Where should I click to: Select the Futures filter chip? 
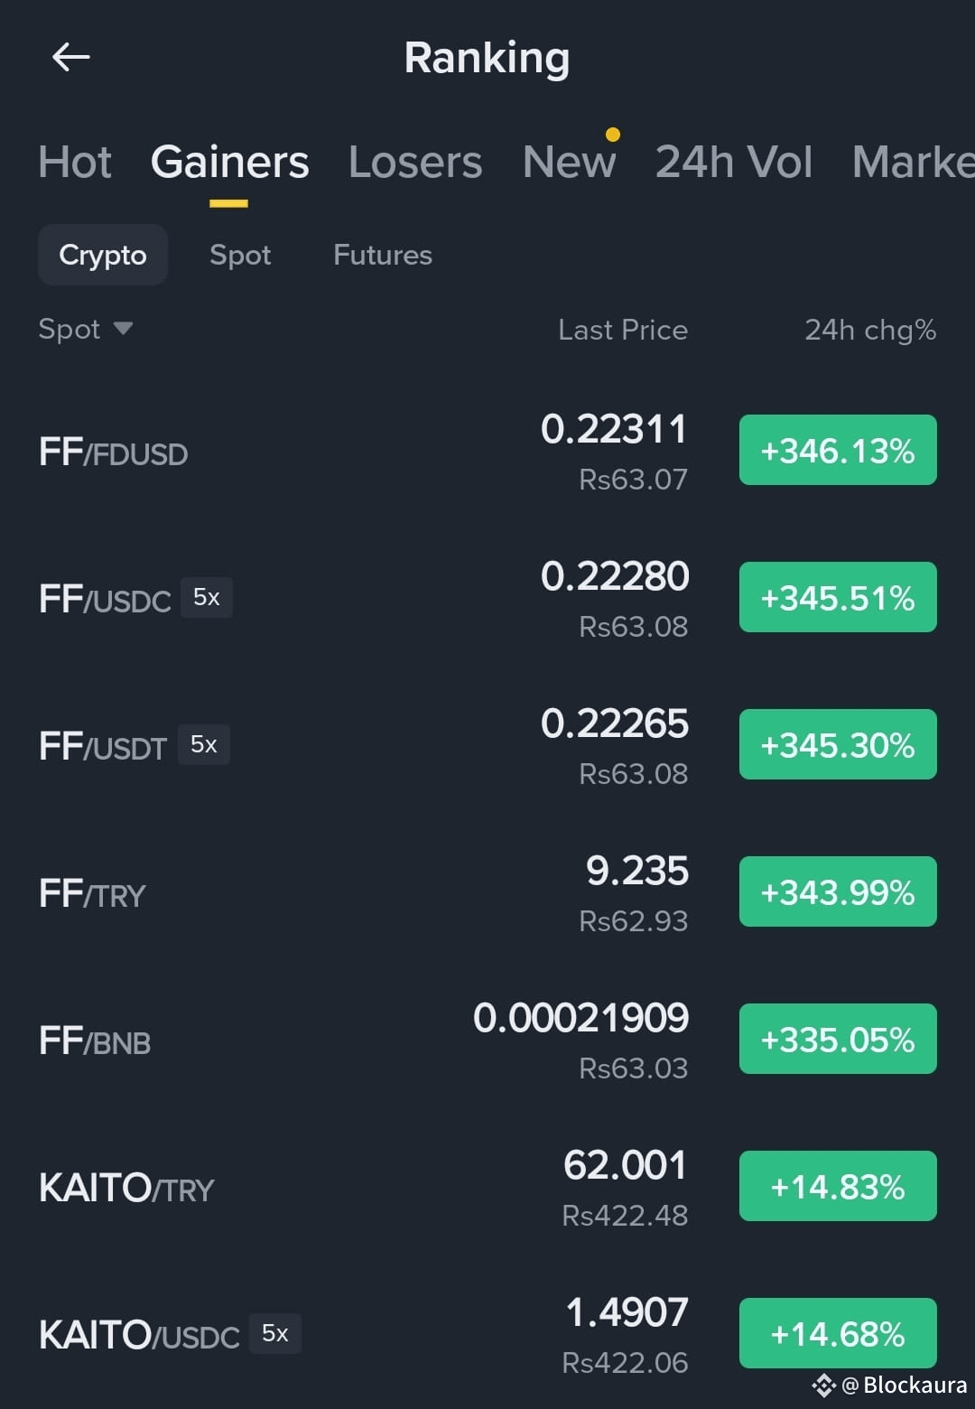point(383,255)
